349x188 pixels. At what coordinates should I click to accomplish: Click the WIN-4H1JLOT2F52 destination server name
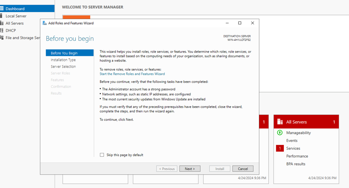click(239, 40)
